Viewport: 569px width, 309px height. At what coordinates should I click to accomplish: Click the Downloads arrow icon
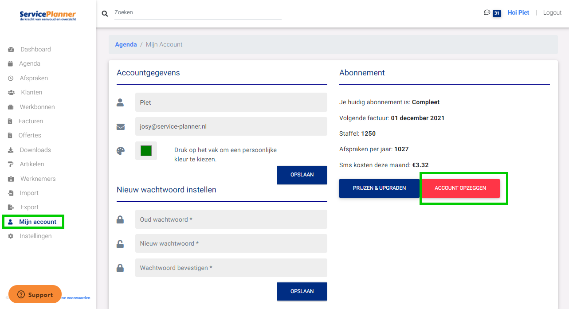pos(11,150)
